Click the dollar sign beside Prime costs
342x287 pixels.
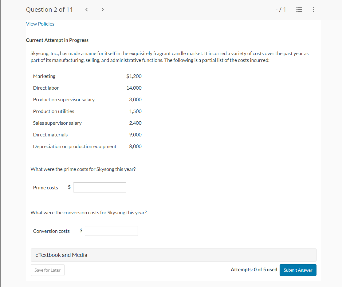coord(69,187)
